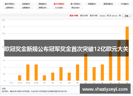This screenshot has height=96, width=133.
Task: Choose the 合跨和统计 tab
Action: pyautogui.click(x=10, y=8)
